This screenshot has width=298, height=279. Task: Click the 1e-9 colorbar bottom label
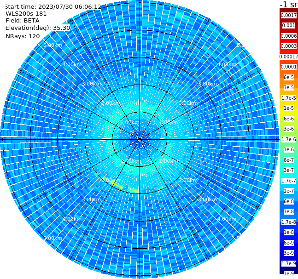coord(289,273)
